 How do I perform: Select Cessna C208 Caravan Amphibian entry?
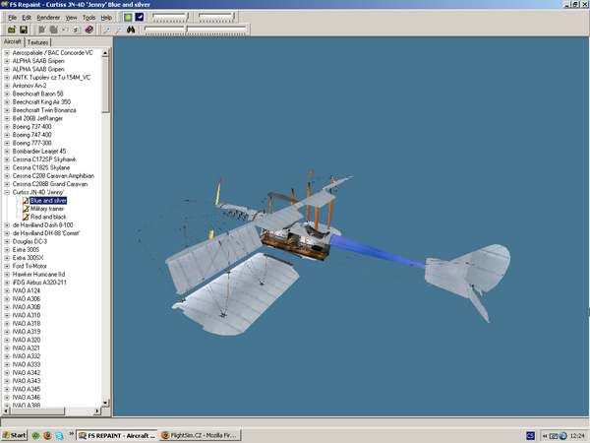click(x=53, y=176)
